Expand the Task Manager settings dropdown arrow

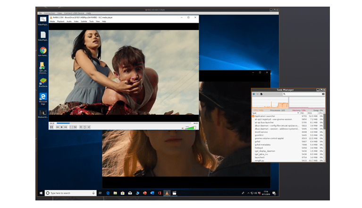257,94
